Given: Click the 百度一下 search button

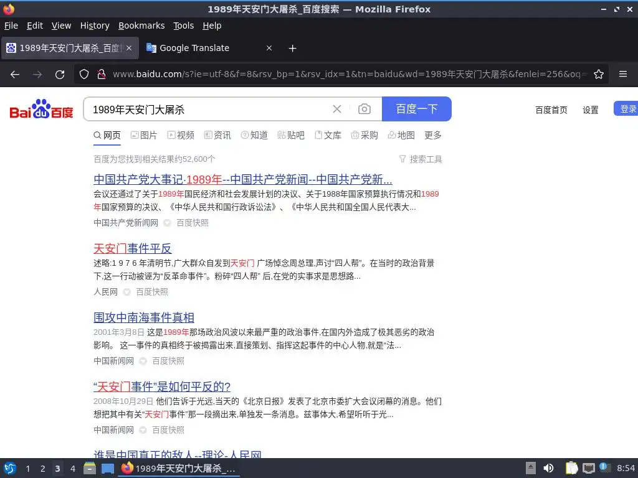Looking at the screenshot, I should point(417,109).
